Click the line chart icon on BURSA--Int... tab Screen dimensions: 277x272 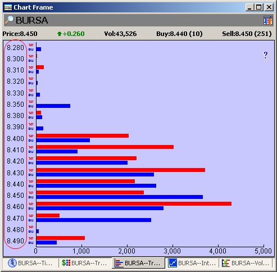coord(172,263)
